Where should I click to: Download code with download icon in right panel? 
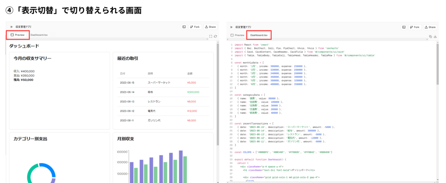[x=435, y=37]
